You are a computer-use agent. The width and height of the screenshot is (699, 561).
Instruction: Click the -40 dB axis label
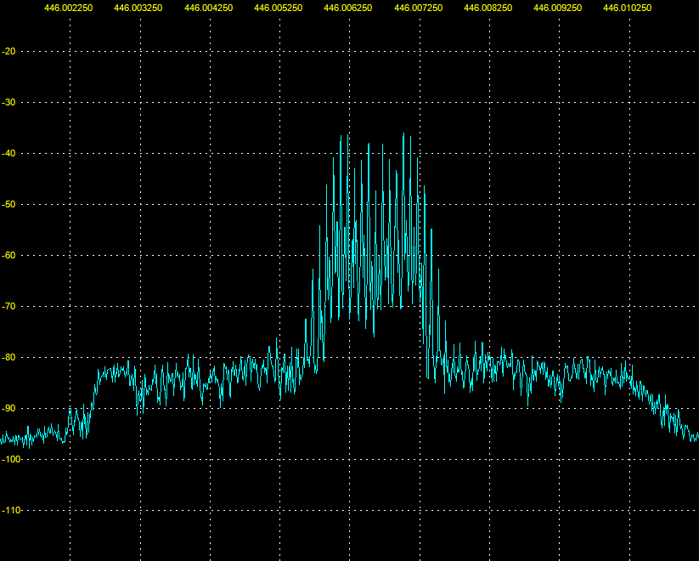[8, 154]
